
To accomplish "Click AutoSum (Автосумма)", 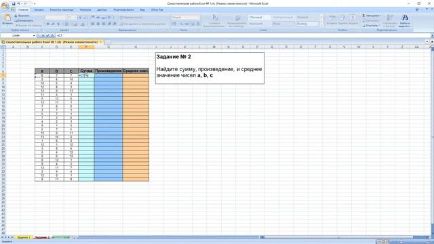I will pyautogui.click(x=372, y=16).
